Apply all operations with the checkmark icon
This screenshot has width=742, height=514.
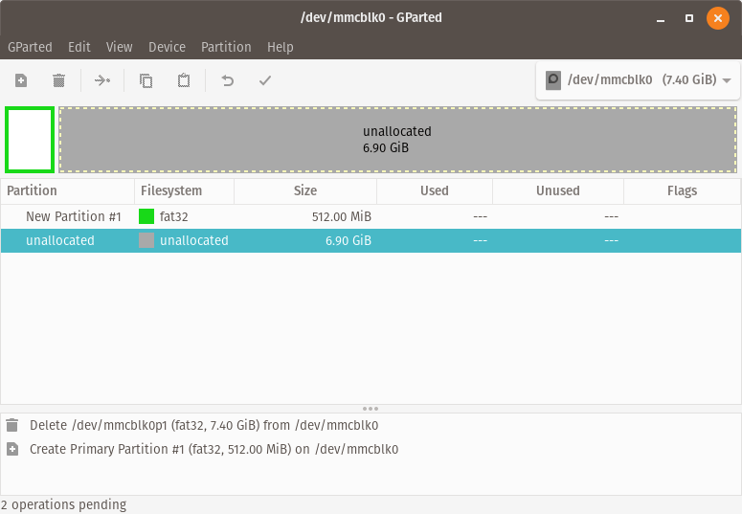point(265,81)
